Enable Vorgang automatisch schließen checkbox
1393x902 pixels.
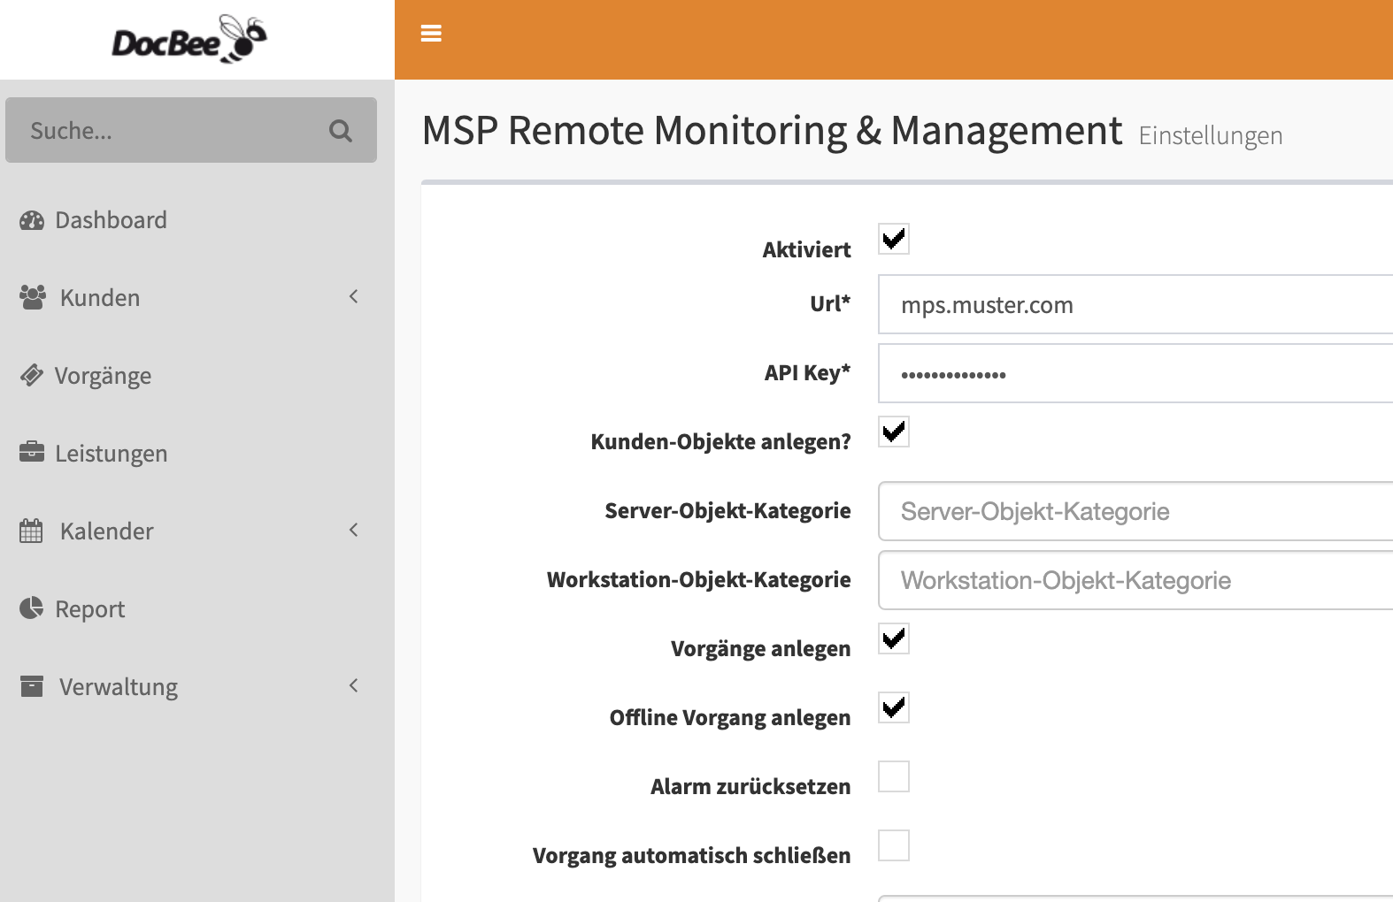click(894, 845)
